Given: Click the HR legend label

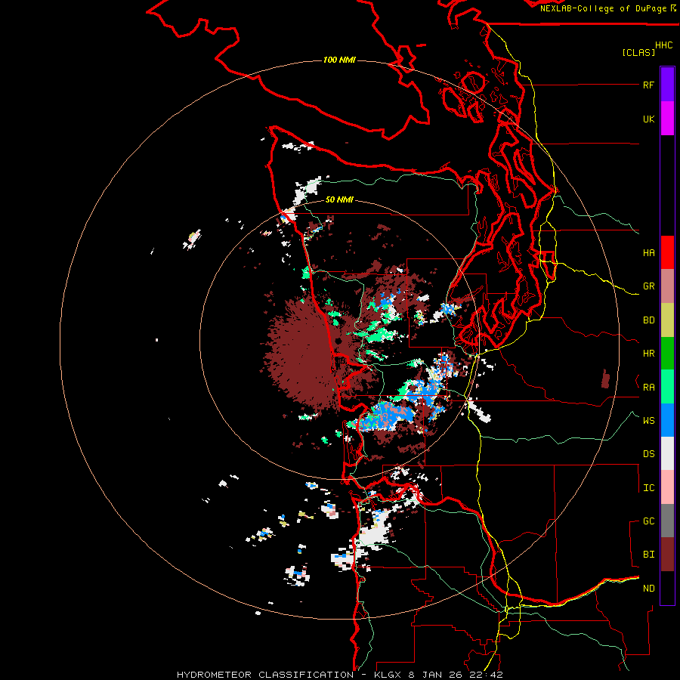Looking at the screenshot, I should pos(648,354).
